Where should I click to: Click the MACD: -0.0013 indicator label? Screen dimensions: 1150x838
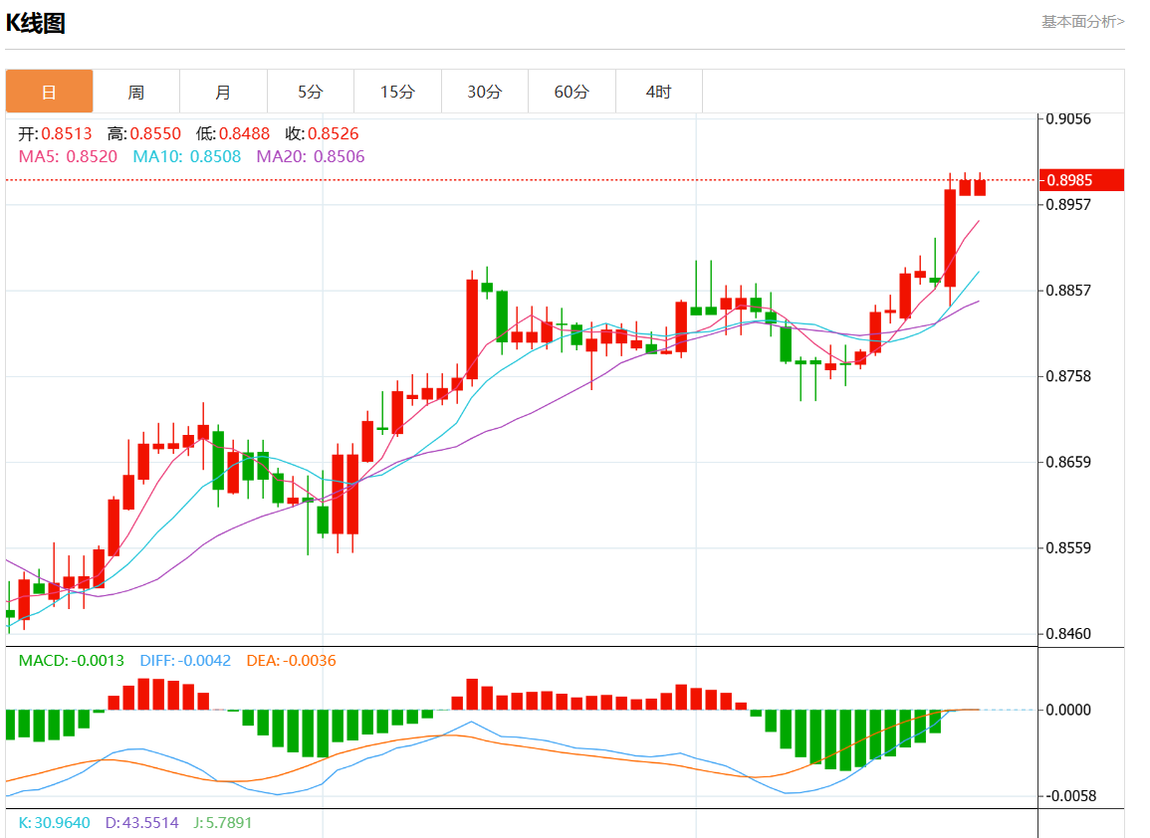click(71, 661)
